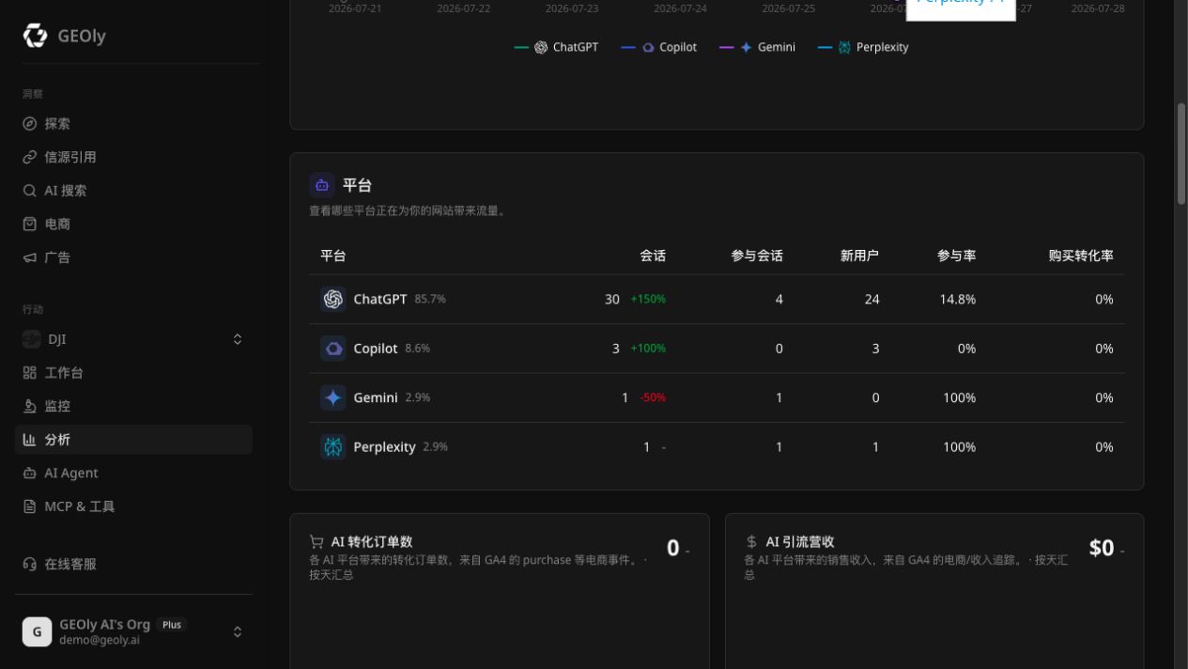This screenshot has height=669, width=1188.
Task: Open AI Agent menu item
Action: (x=133, y=473)
